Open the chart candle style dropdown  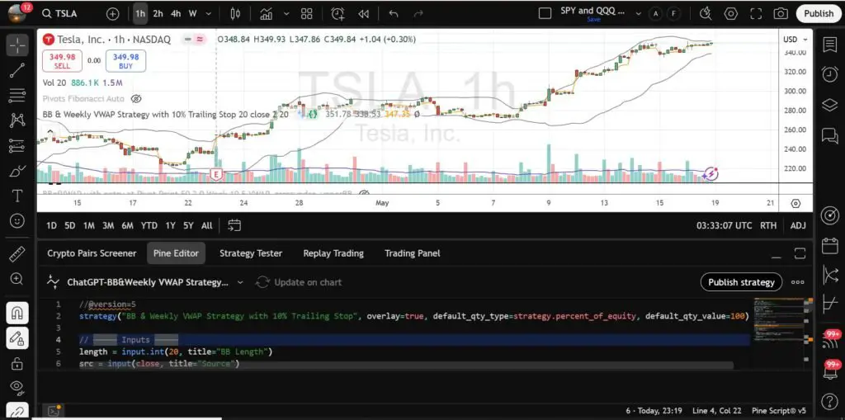(235, 14)
